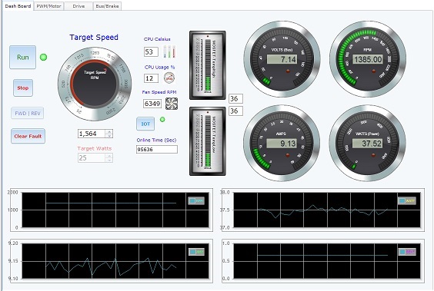The image size is (434, 291).
Task: Click the thermometer icon next to CPU Celsius
Action: (x=169, y=51)
